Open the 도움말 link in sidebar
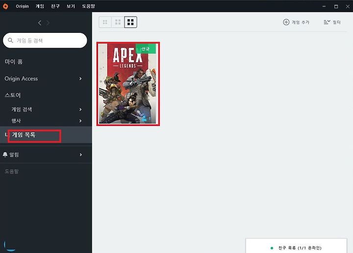The height and width of the screenshot is (253, 353). click(x=11, y=171)
